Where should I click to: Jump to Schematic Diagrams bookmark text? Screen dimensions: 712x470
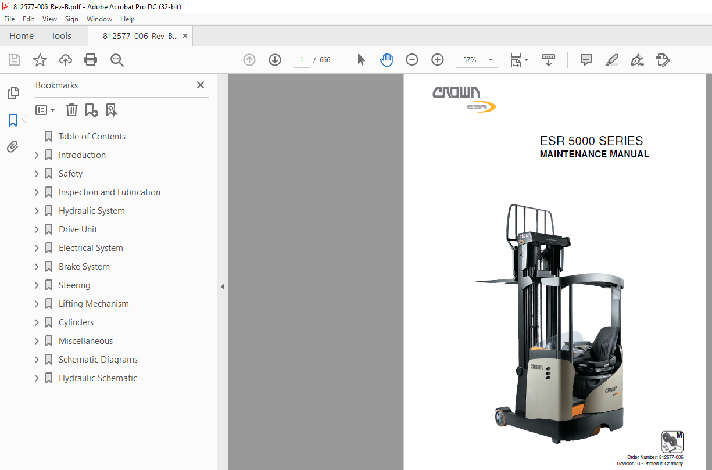coord(98,360)
